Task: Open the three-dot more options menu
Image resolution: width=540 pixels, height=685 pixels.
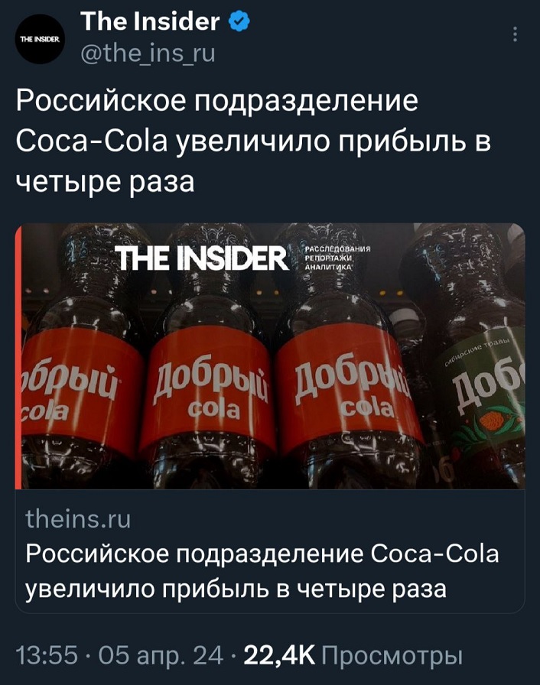Action: pyautogui.click(x=516, y=34)
